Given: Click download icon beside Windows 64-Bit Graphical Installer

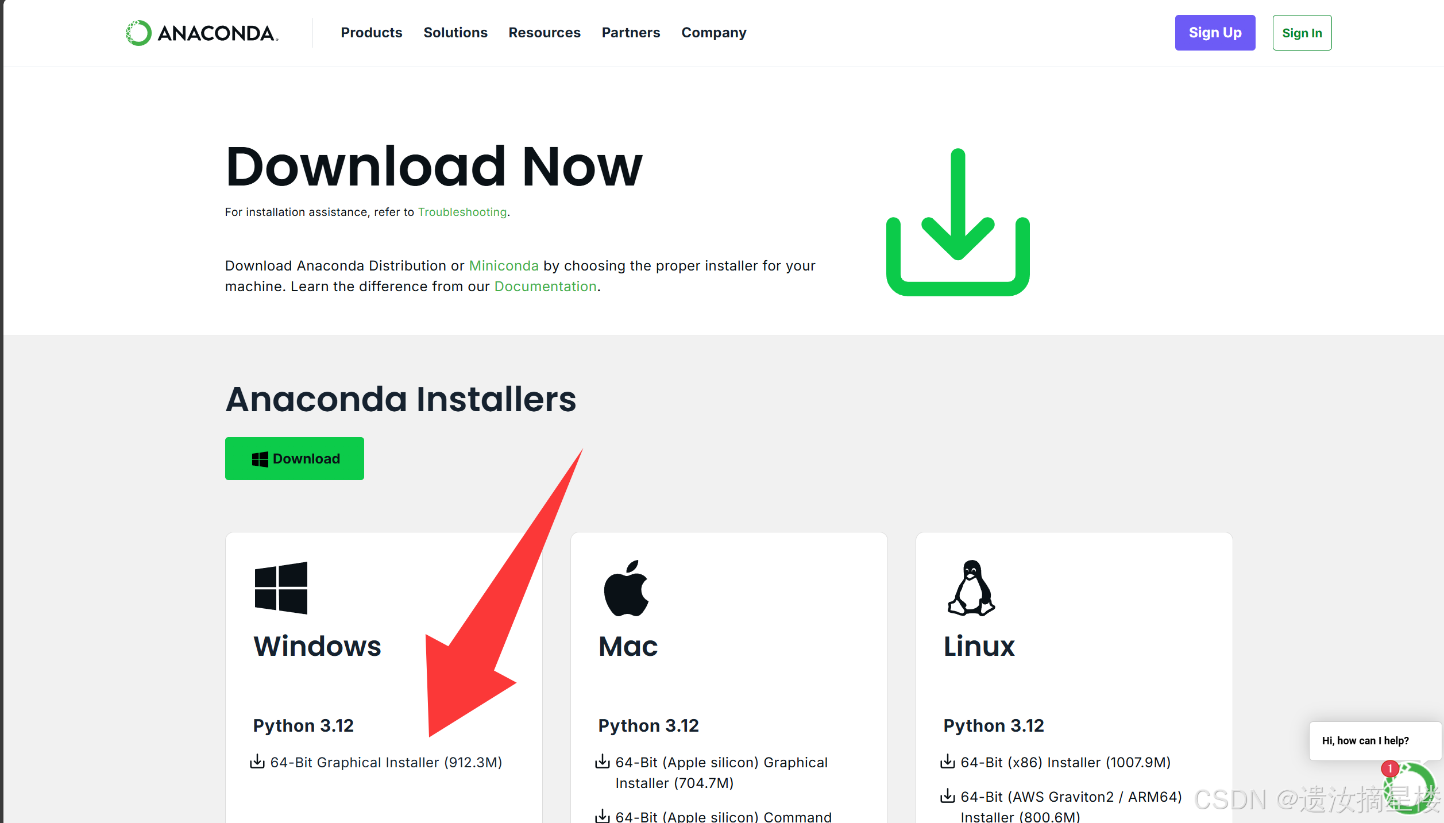Looking at the screenshot, I should tap(257, 762).
